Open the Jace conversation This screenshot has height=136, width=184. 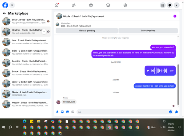coord(26,42)
